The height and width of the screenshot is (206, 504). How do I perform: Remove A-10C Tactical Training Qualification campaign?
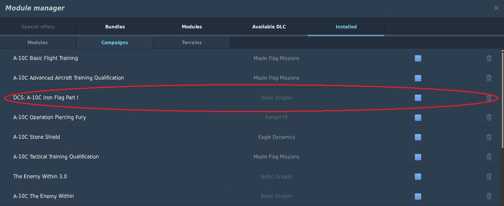coord(489,156)
